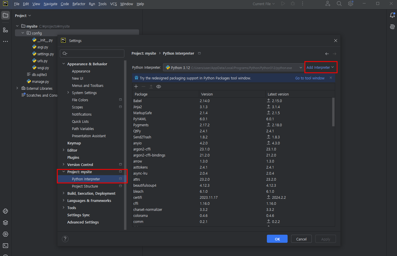The height and width of the screenshot is (256, 397).
Task: Open the Python Console layers icon
Action: [x=5, y=223]
